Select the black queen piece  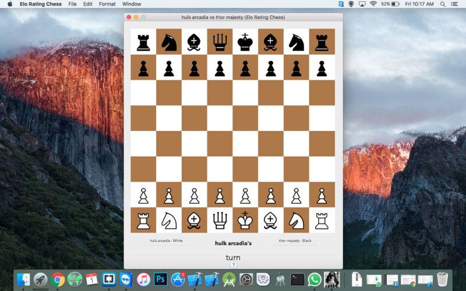(220, 42)
